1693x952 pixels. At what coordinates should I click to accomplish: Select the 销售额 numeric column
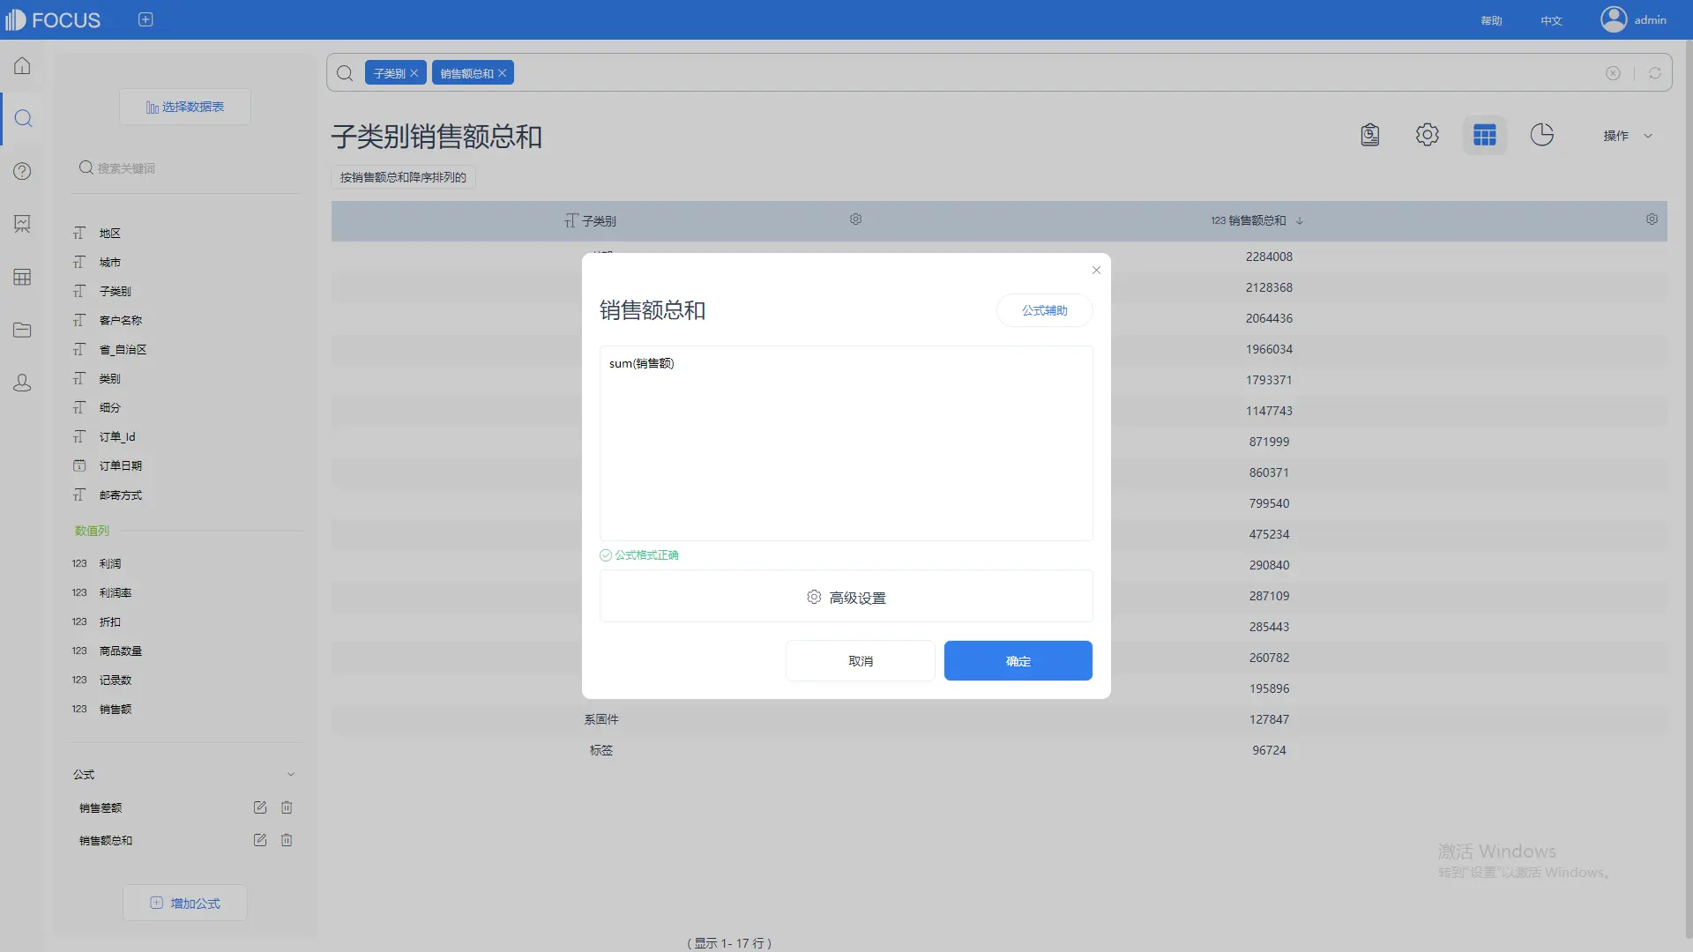[x=115, y=709]
